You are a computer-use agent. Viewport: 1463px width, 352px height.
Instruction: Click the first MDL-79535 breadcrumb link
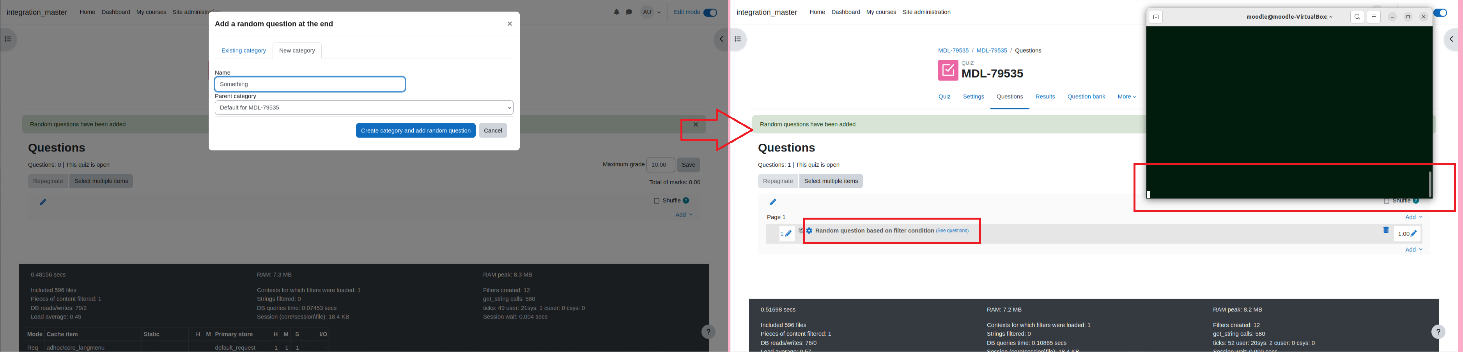[x=954, y=51]
